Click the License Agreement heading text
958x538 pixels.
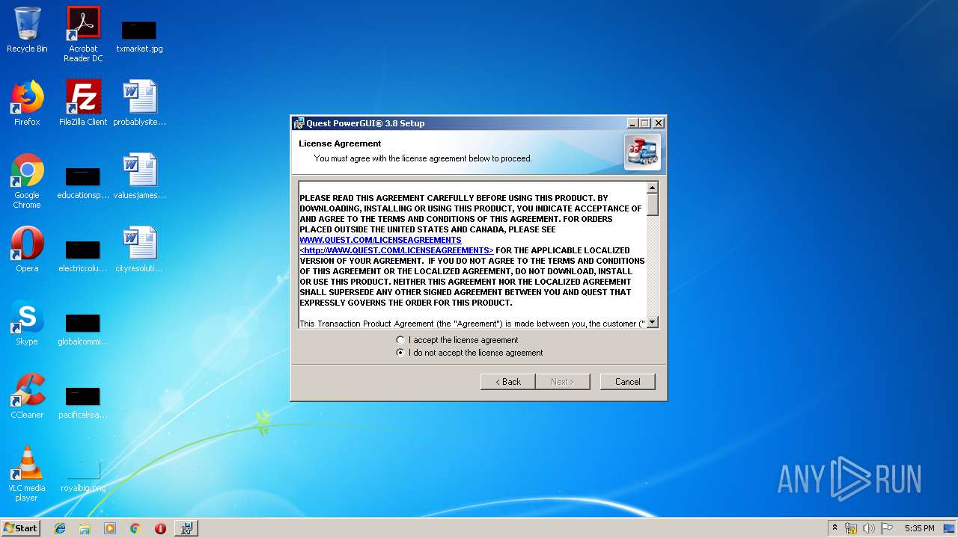tap(340, 143)
